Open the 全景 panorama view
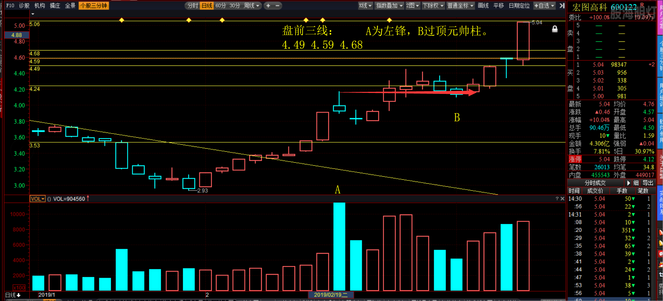 pyautogui.click(x=70, y=6)
